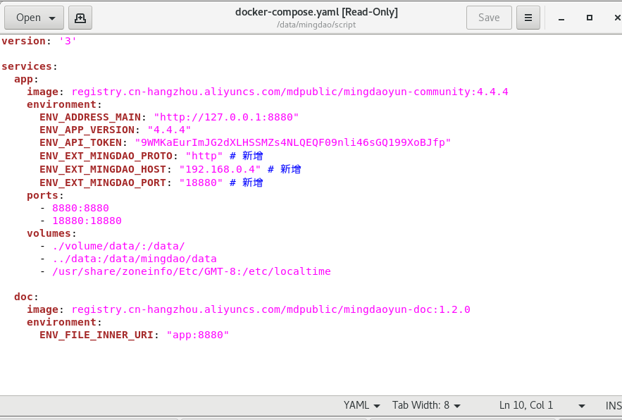Click the ENV_ADDRESS_MAIN key
622x420 pixels.
[90, 117]
